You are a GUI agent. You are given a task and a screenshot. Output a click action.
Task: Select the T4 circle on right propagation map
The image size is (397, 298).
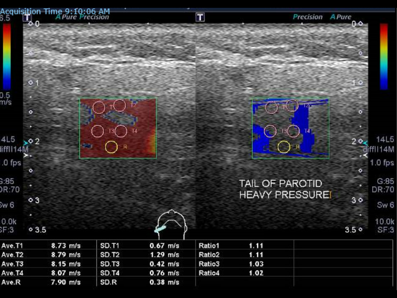pos(294,131)
